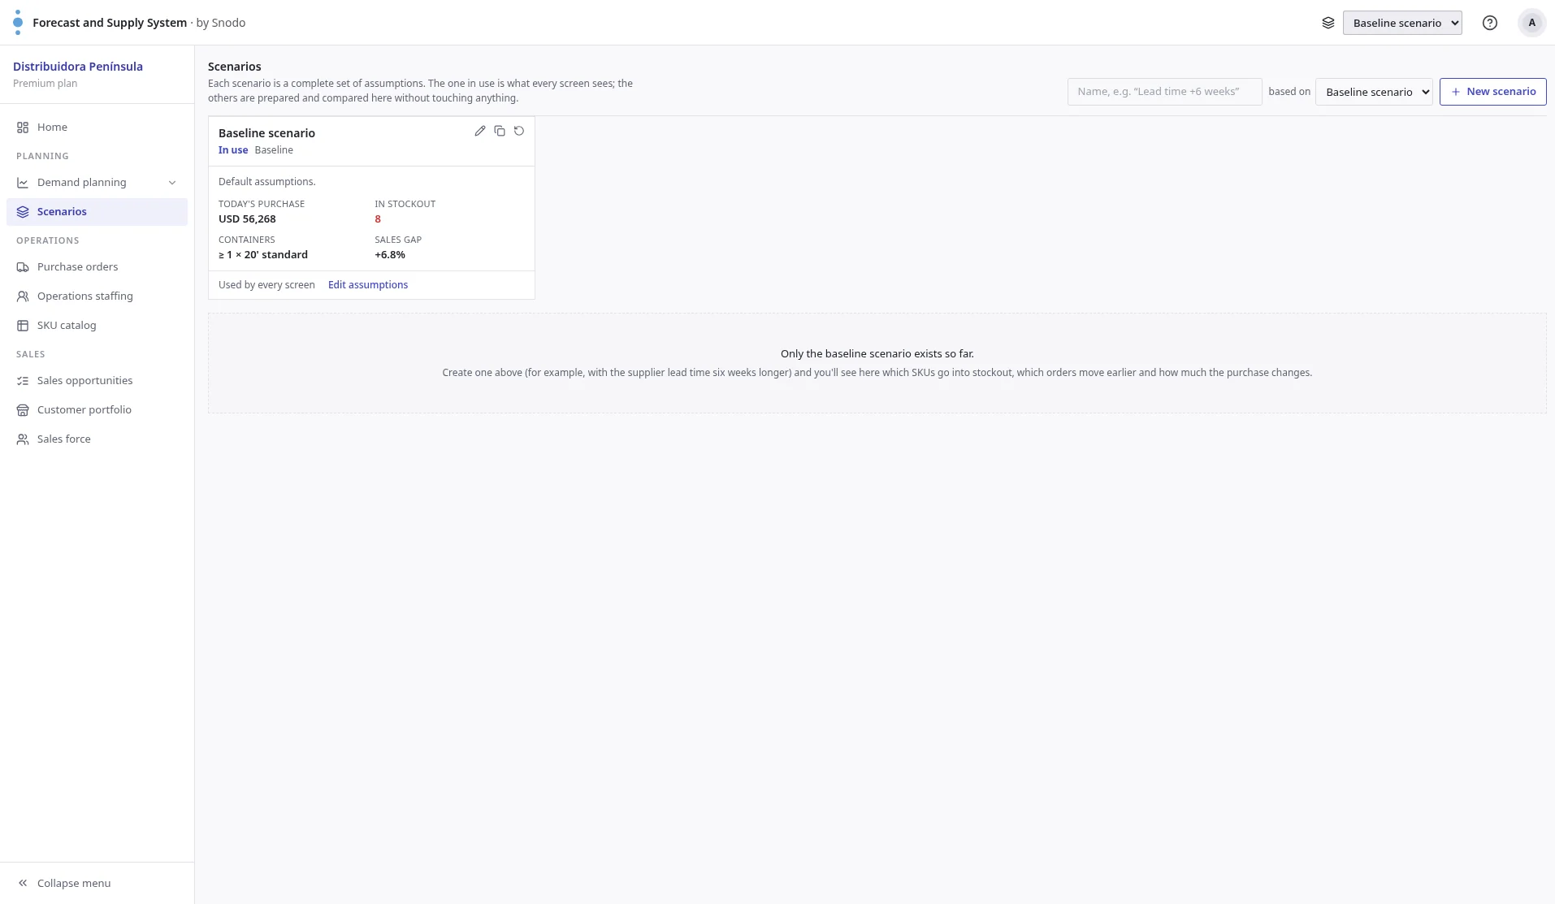Screen dimensions: 1555x904
Task: Click the red stockout count '8'
Action: tap(378, 219)
